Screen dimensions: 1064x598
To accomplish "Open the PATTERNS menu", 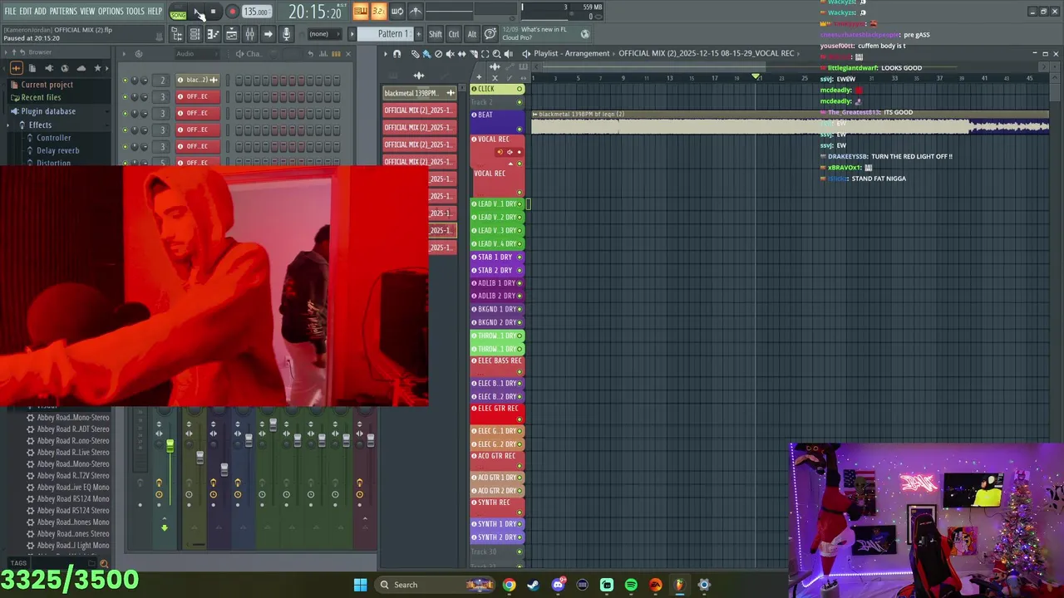I will click(63, 11).
